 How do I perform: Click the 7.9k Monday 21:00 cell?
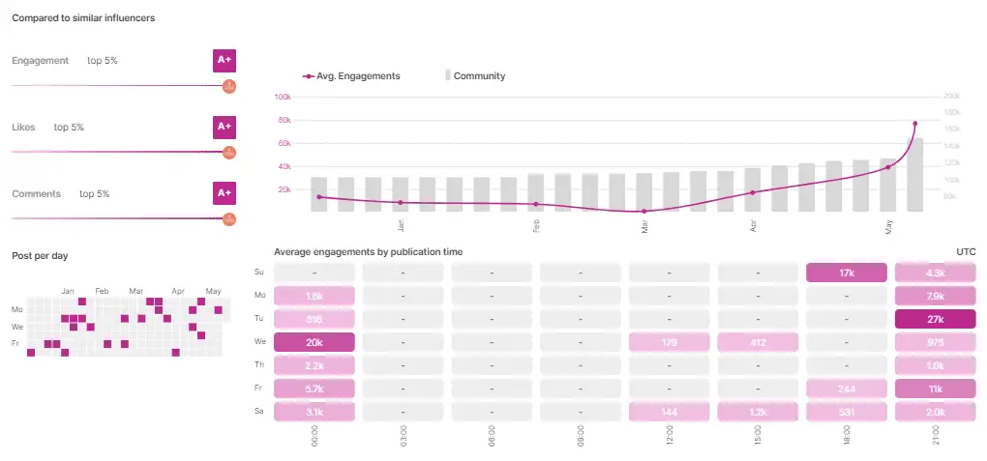(x=936, y=296)
